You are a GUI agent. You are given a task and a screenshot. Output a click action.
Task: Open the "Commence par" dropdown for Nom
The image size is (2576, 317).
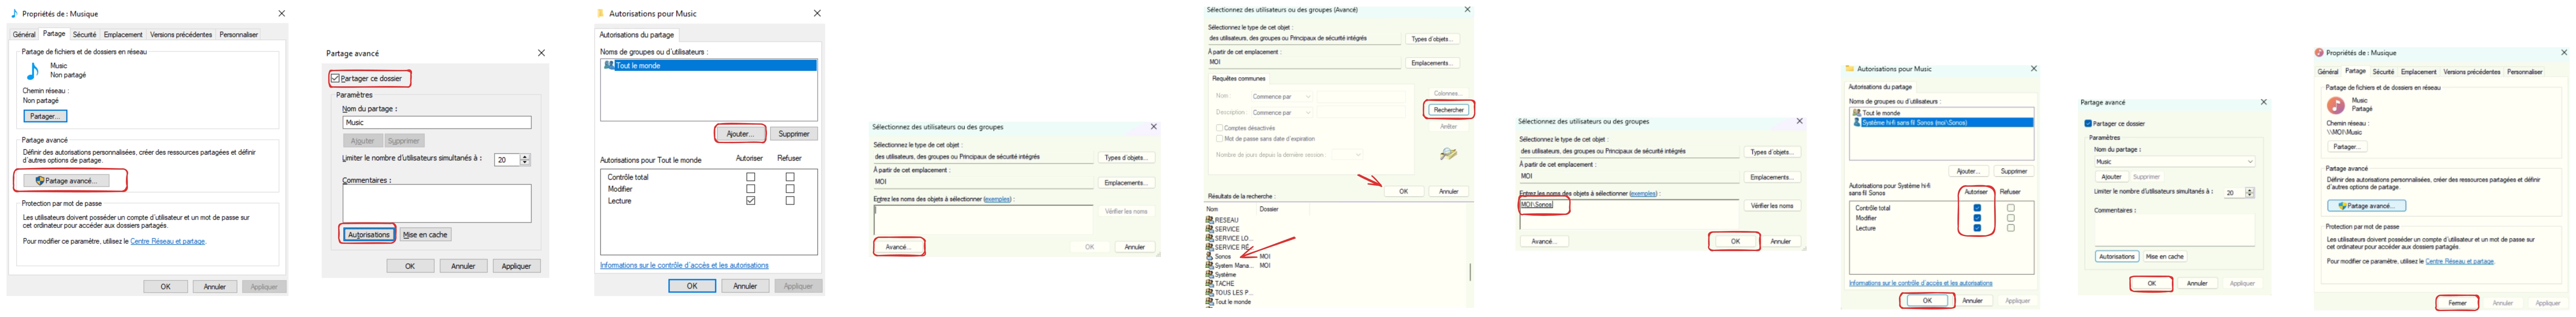tap(1281, 97)
